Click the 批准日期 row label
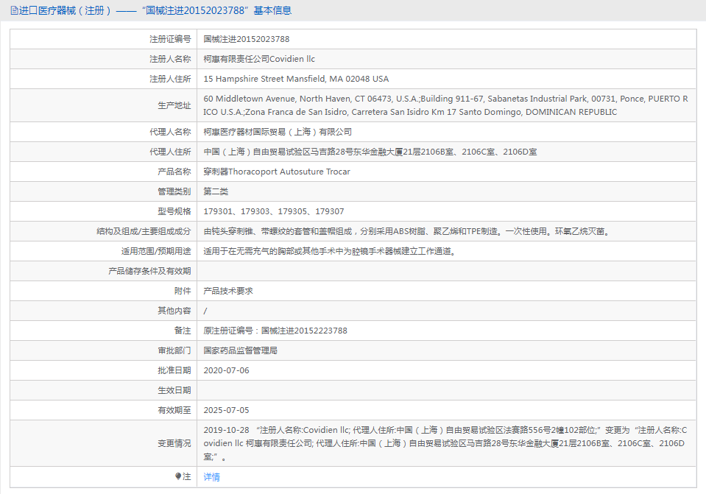The height and width of the screenshot is (494, 706). (174, 370)
